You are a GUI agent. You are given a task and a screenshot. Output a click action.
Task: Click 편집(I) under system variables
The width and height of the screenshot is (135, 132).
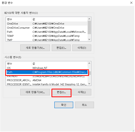point(61,92)
